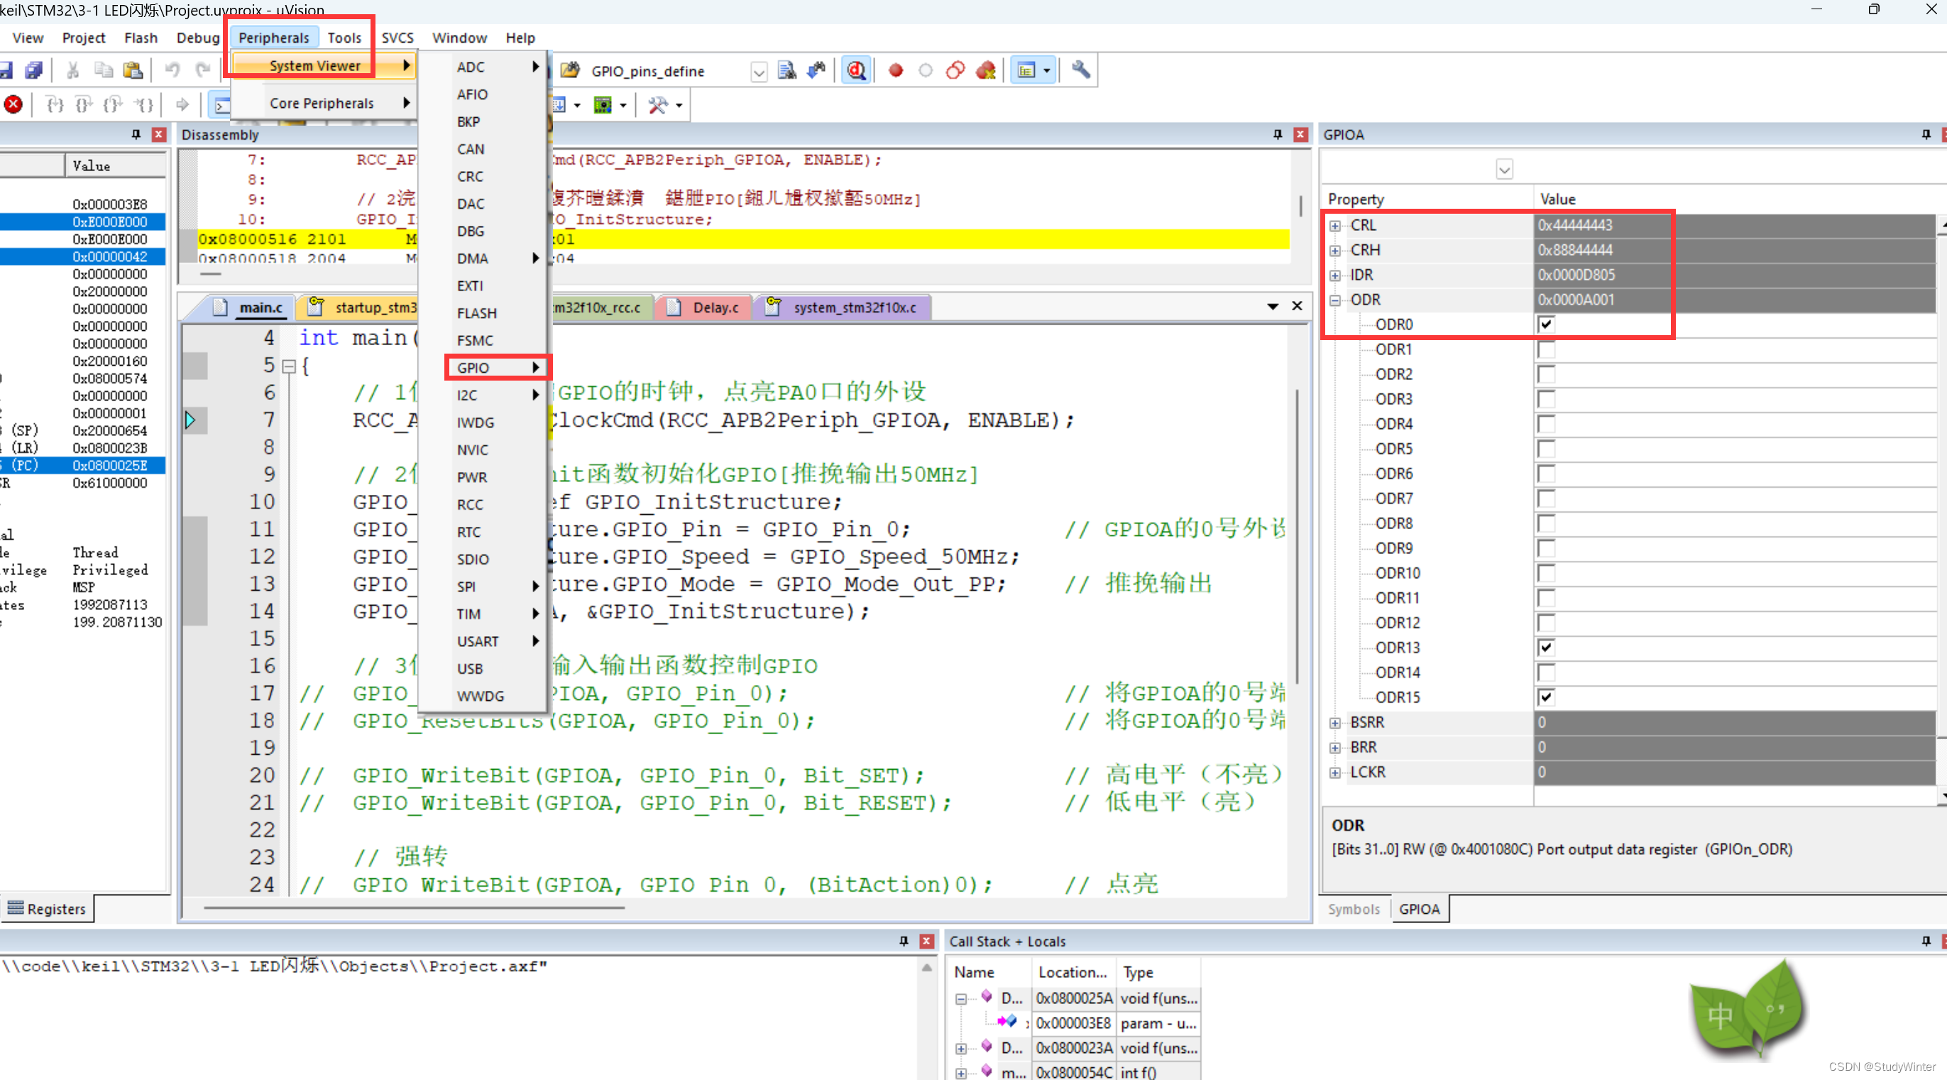
Task: Click the Step Out braces icon
Action: pyautogui.click(x=113, y=104)
